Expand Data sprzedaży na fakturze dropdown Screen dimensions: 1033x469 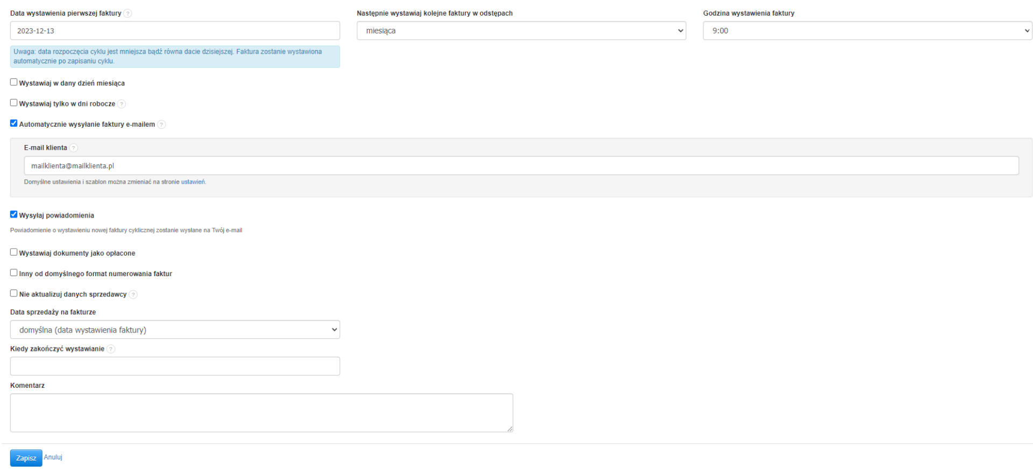coord(175,330)
